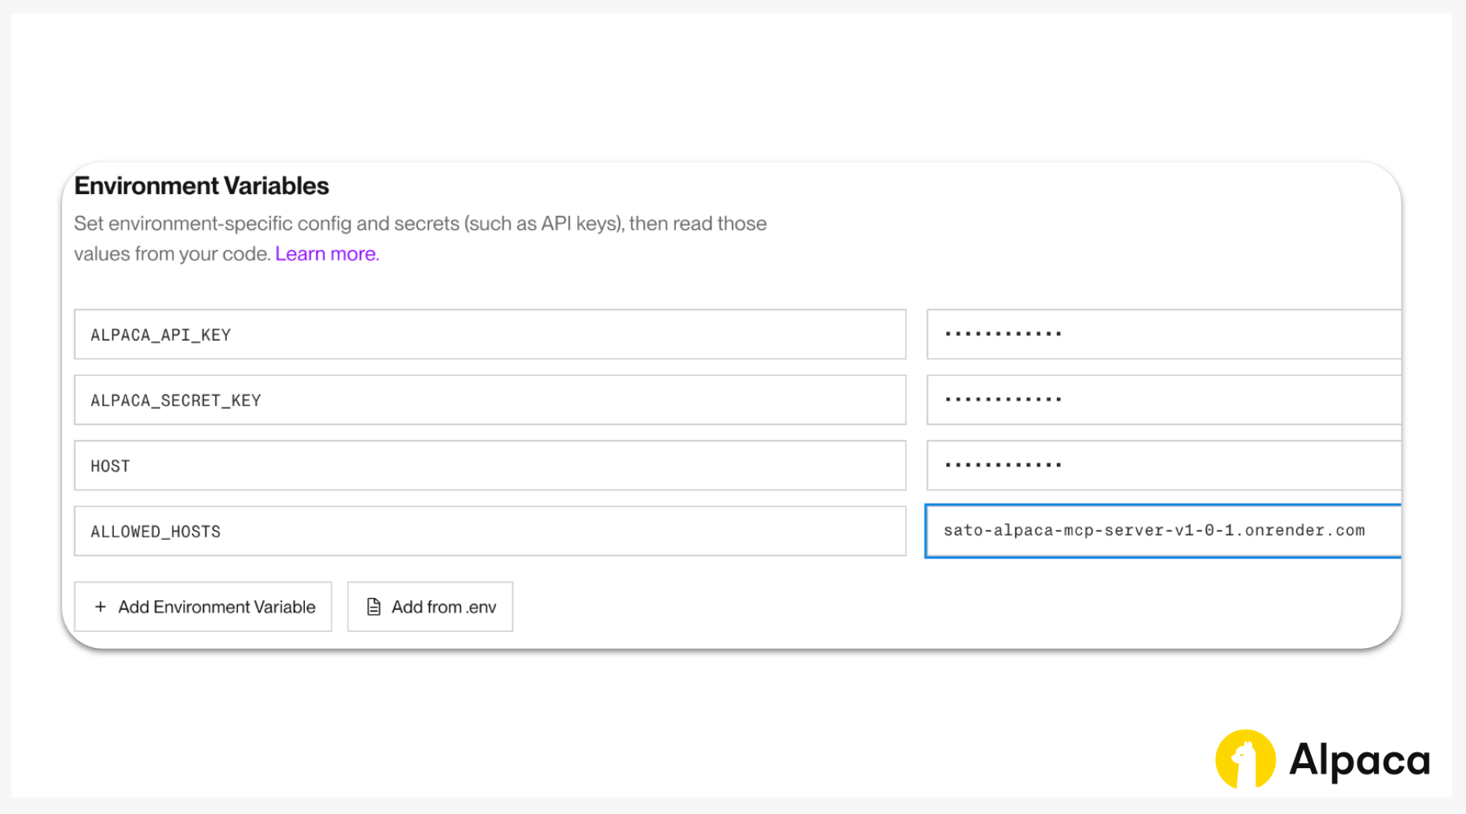Click the 'Set environment-specific config' description line
This screenshot has width=1466, height=814.
(x=420, y=224)
